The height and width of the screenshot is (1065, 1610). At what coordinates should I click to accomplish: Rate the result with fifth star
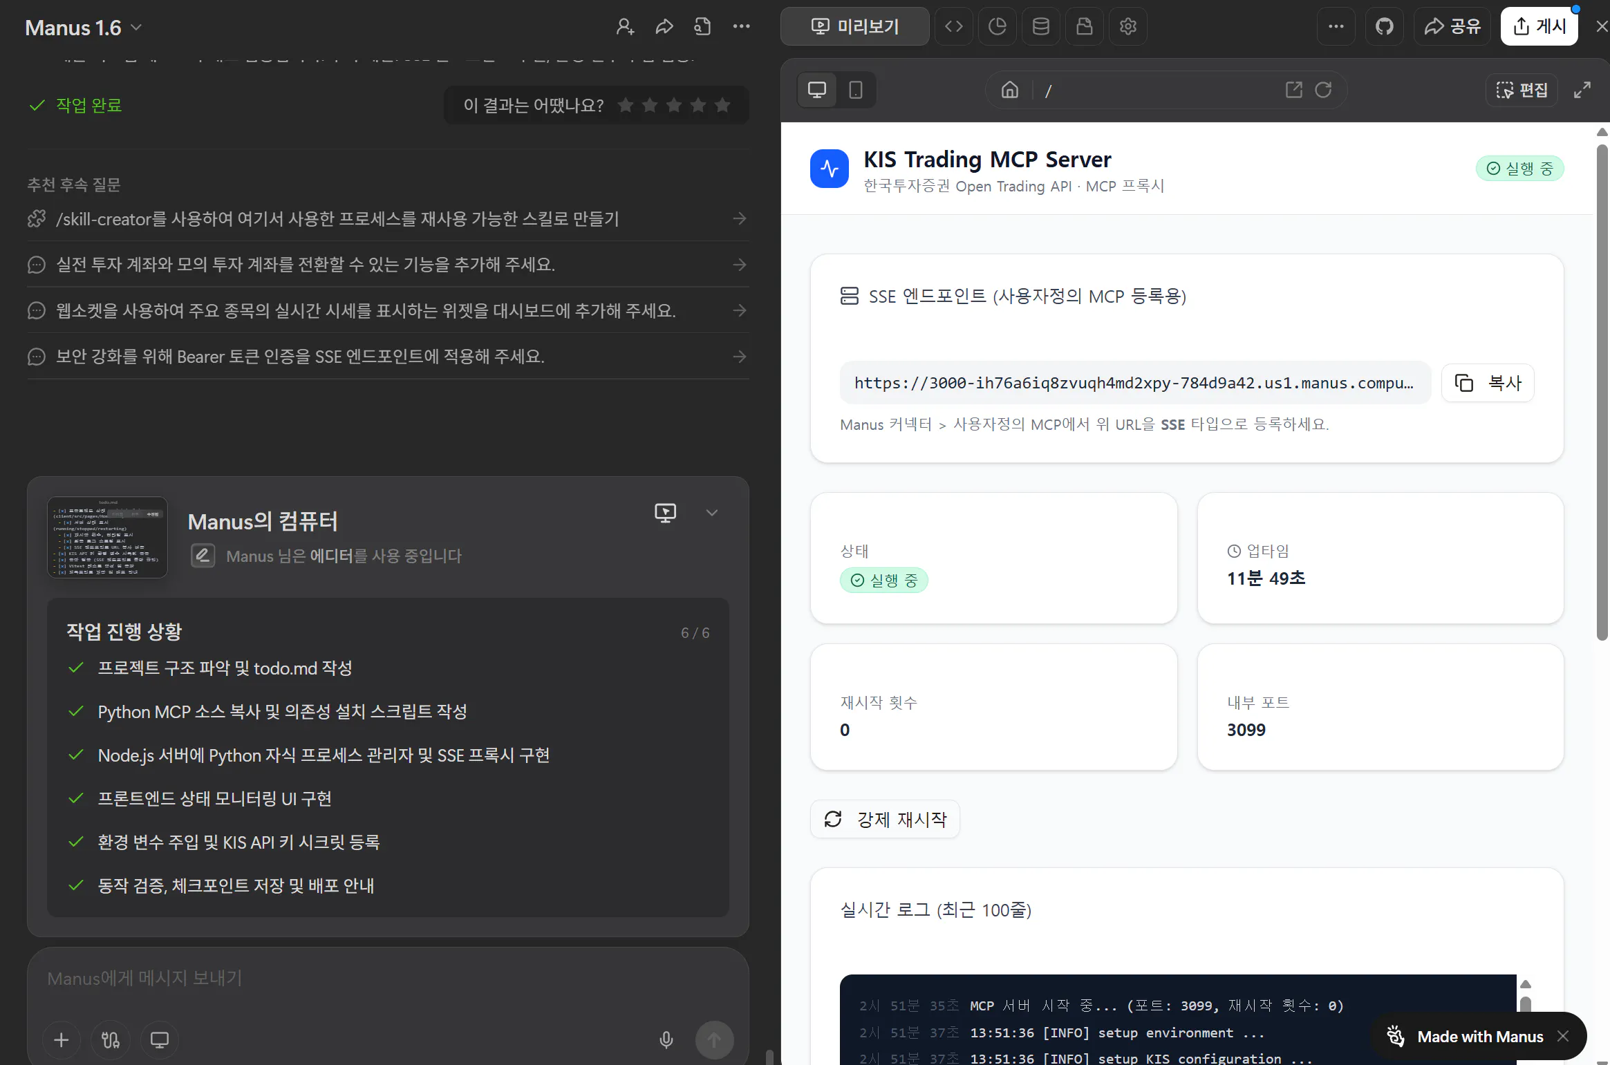click(x=722, y=105)
